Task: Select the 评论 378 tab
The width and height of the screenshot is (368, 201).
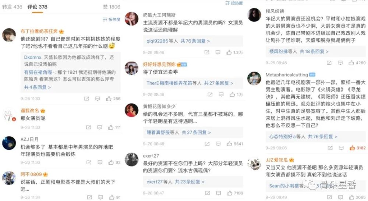Action: pos(37,7)
